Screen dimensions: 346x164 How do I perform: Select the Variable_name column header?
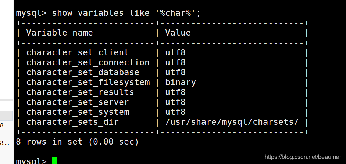[x=59, y=33]
